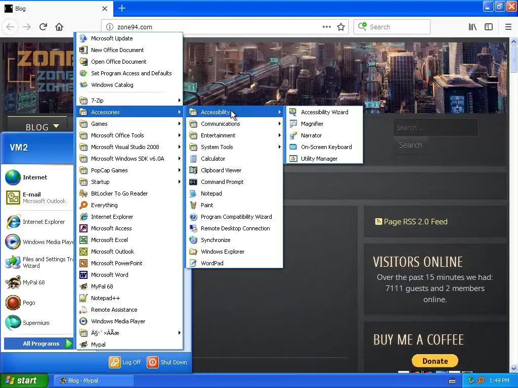Launch Windows Explorer

[234, 252]
